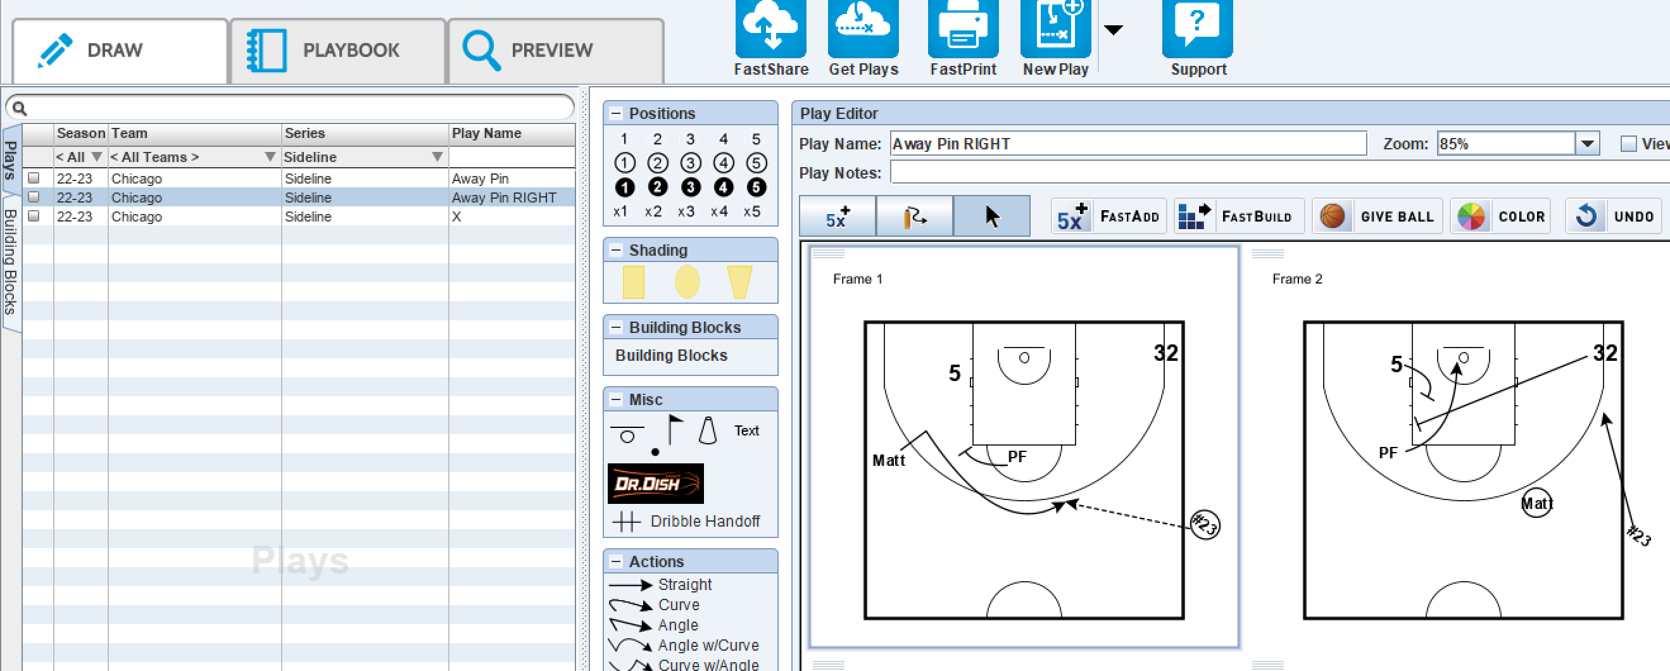
Task: Toggle the View checkbox
Action: (x=1628, y=144)
